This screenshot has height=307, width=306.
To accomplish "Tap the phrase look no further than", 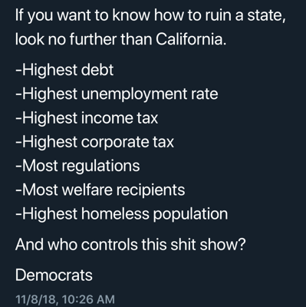I will tap(84, 39).
